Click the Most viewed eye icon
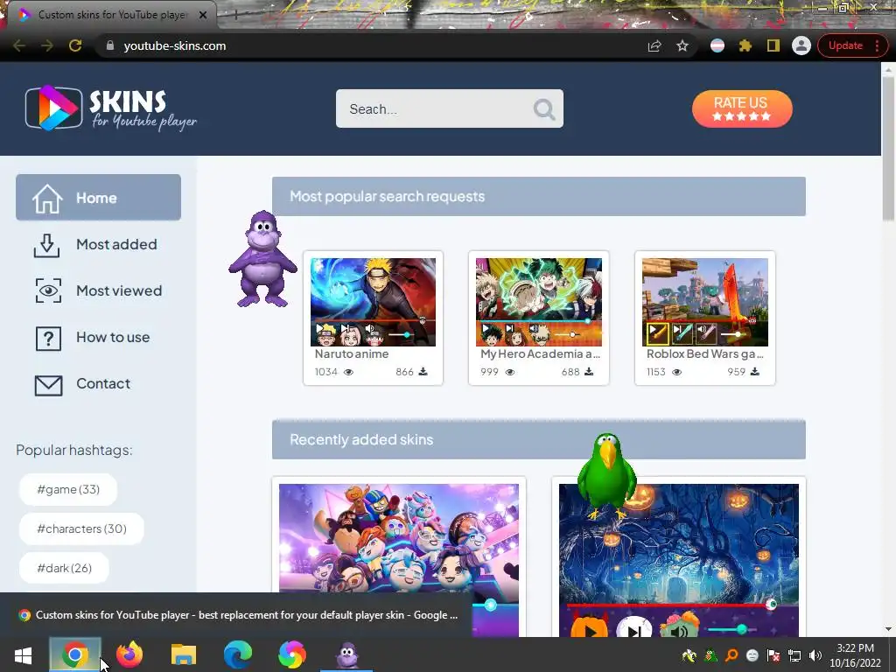 coord(49,290)
